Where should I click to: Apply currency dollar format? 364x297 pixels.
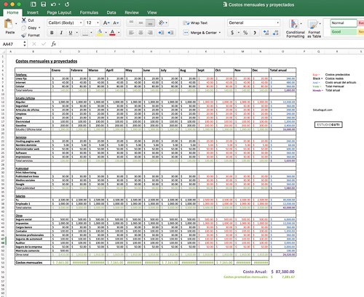click(232, 33)
